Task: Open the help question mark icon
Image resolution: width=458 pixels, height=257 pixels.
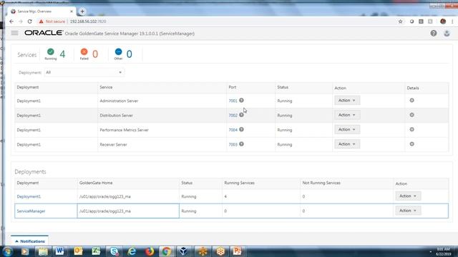Action: tap(434, 34)
